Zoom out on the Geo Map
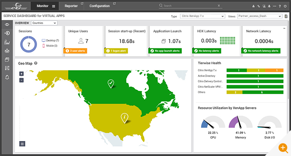 [22, 80]
